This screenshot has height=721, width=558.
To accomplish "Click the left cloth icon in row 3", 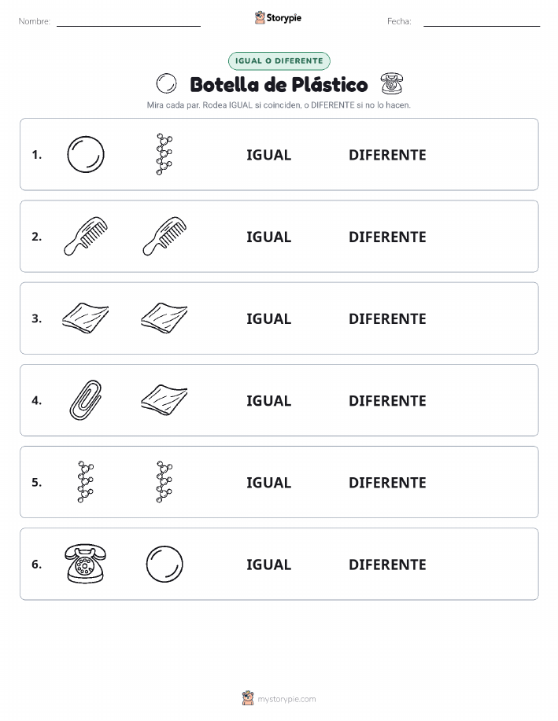I will pyautogui.click(x=86, y=318).
